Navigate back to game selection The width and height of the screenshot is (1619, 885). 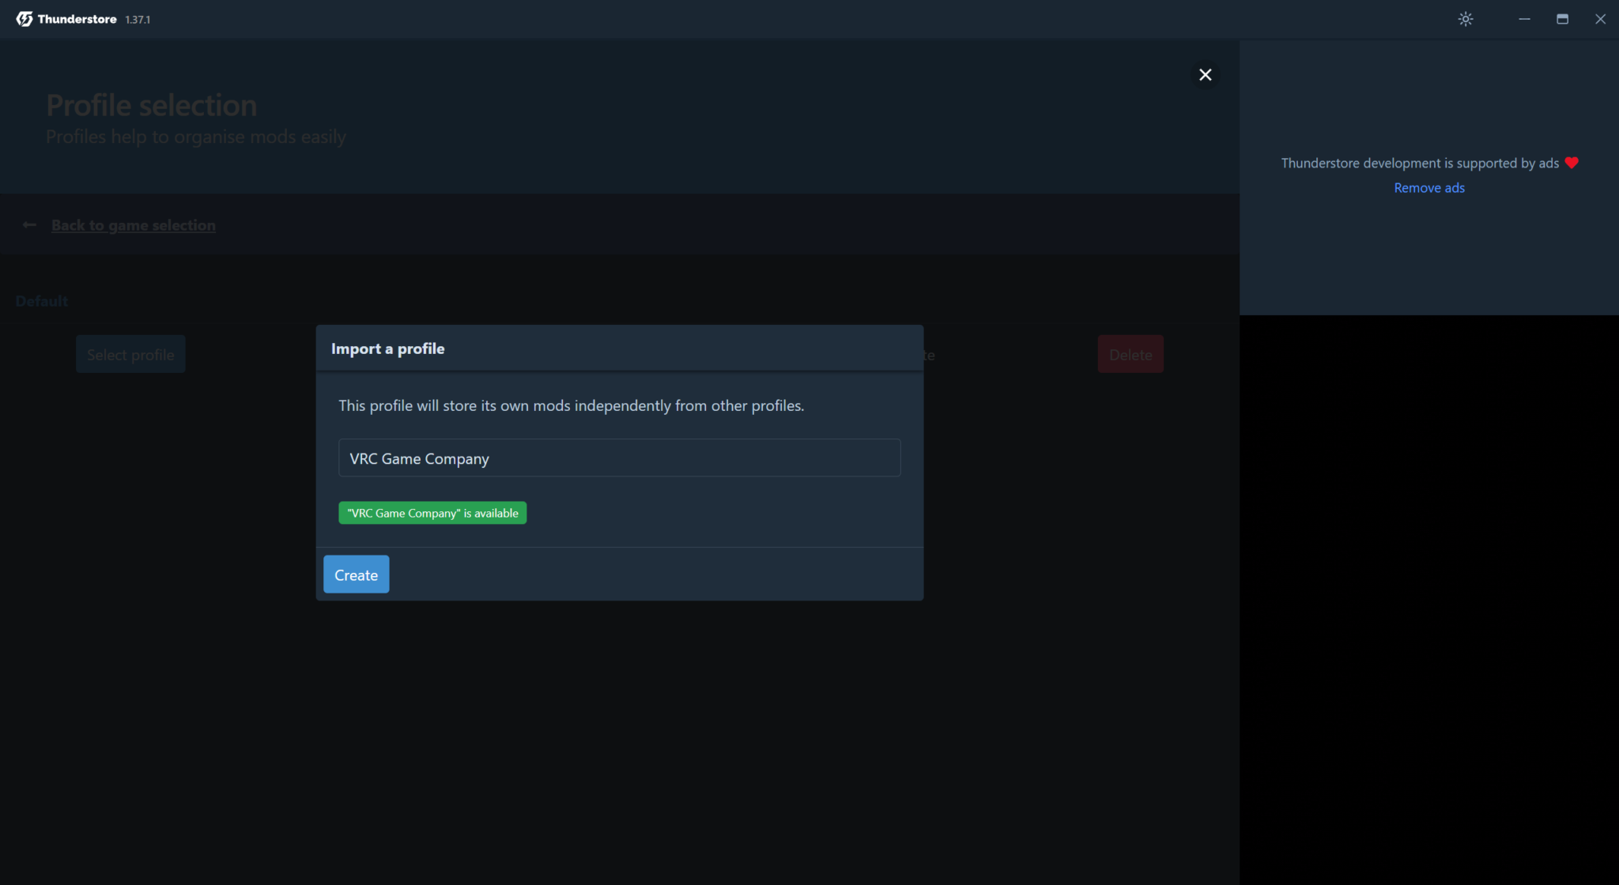133,224
